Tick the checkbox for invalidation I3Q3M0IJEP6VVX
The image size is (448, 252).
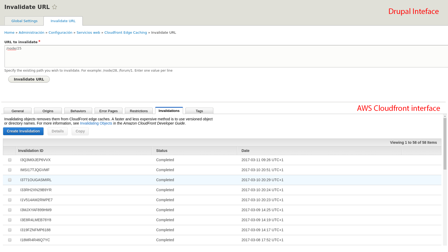pos(10,160)
